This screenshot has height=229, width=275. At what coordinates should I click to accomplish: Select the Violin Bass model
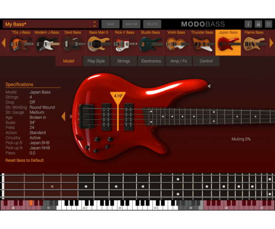176,43
